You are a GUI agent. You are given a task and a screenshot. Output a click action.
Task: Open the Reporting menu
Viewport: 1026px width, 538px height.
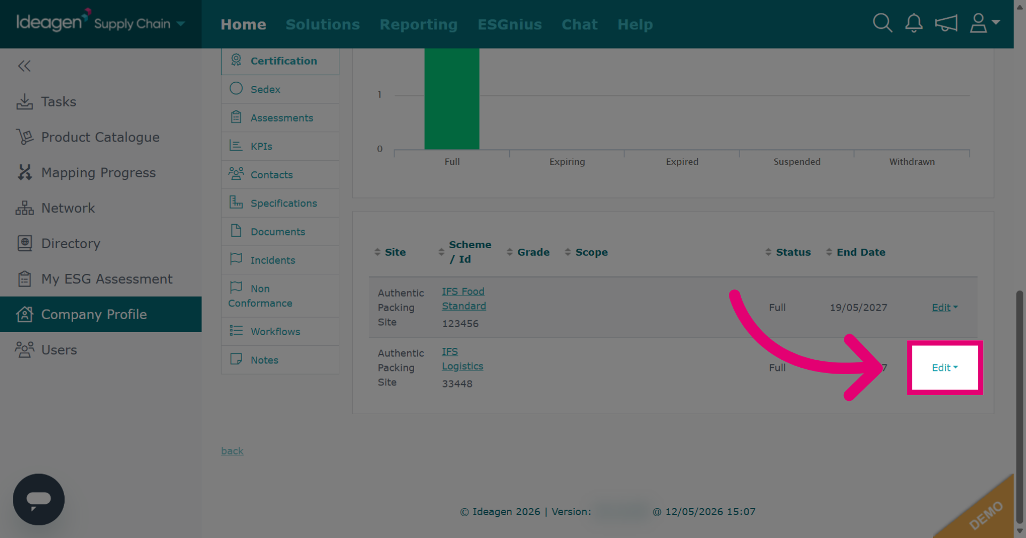pyautogui.click(x=418, y=25)
